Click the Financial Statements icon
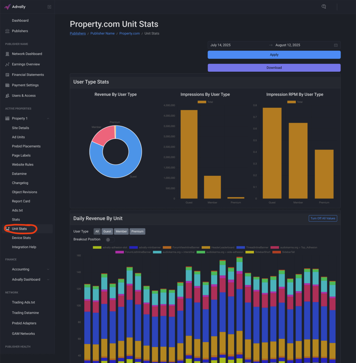 7,75
